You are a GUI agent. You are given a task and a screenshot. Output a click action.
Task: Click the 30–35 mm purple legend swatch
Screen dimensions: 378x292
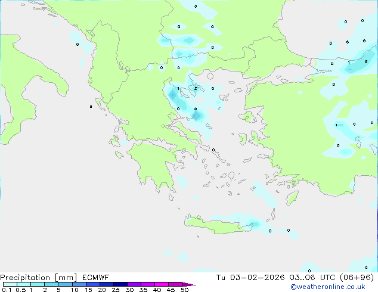[x=134, y=284]
